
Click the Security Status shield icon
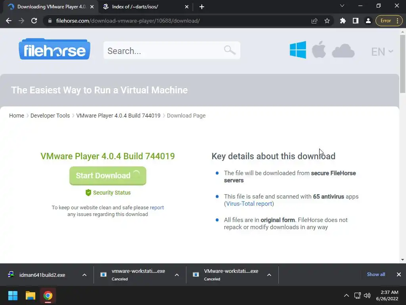(88, 193)
